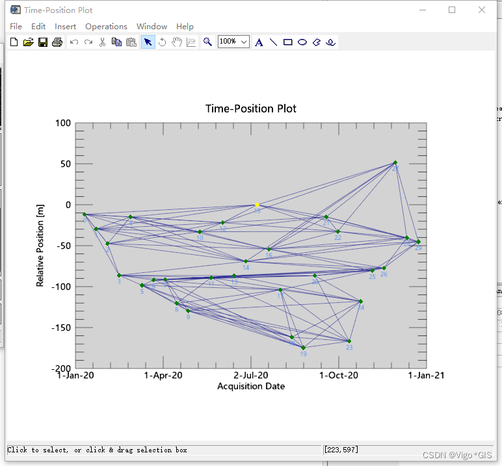Screen dimensions: 502x466
Task: Open the Window menu
Action: point(152,26)
